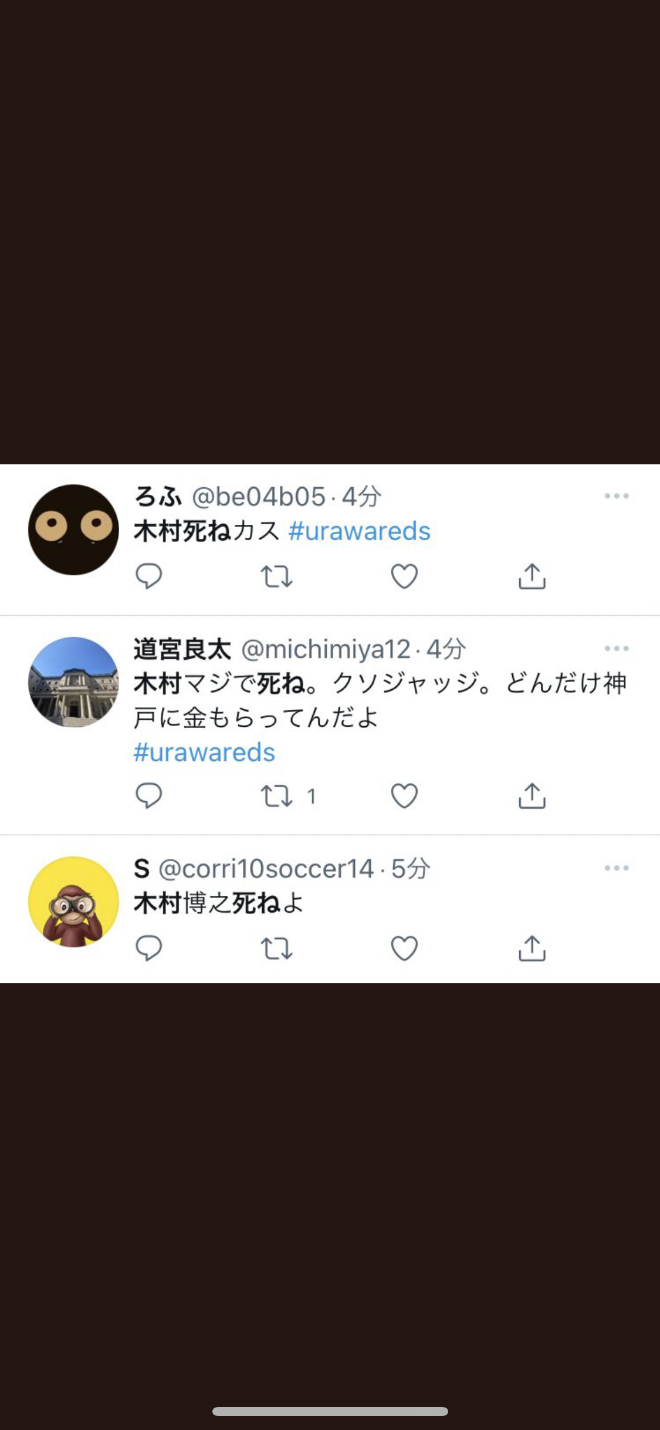Image resolution: width=660 pixels, height=1430 pixels.
Task: Reply to the tweet from @be04b05
Action: 148,576
